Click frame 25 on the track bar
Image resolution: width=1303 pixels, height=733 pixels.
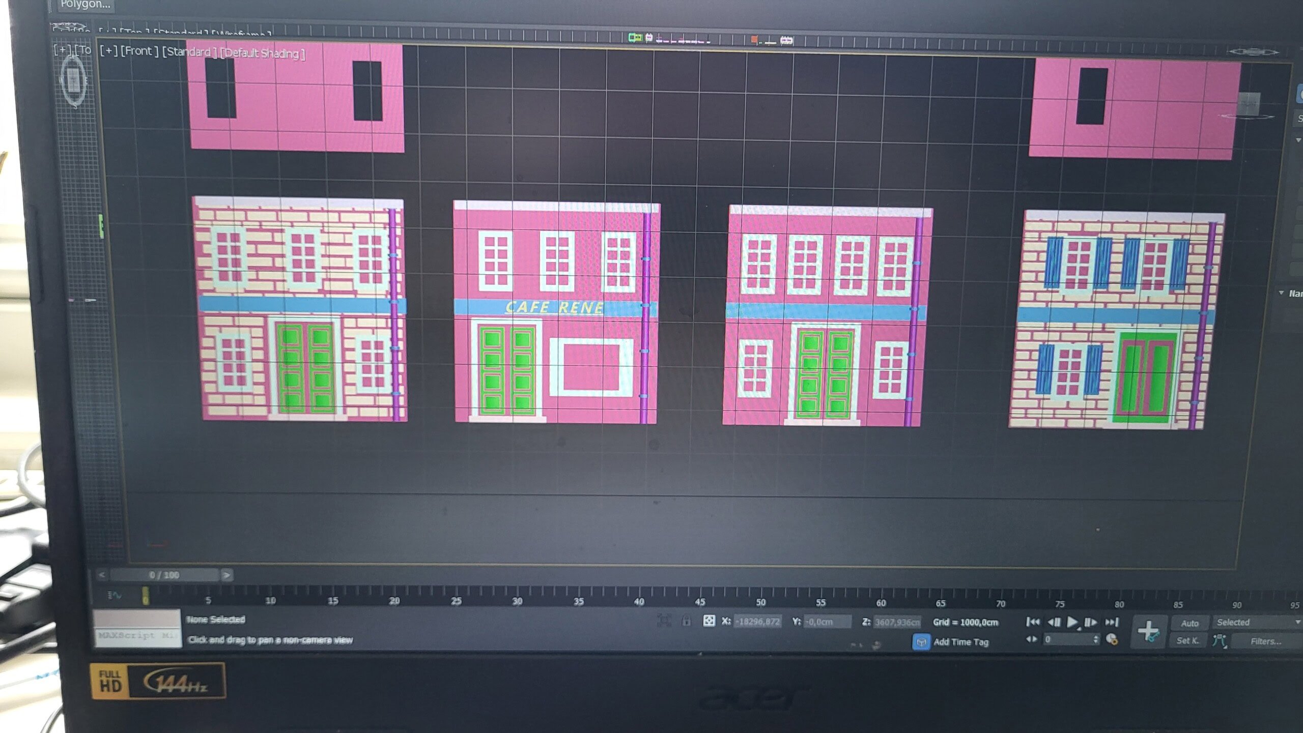pos(456,601)
